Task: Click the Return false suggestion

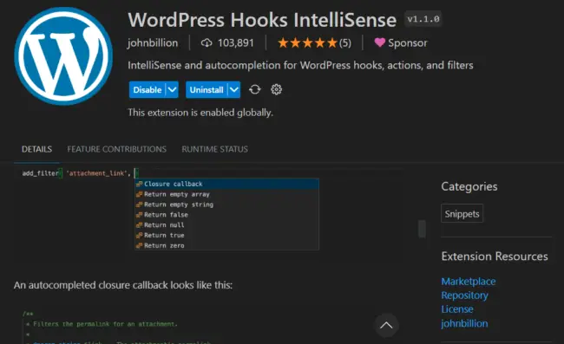Action: coord(226,215)
